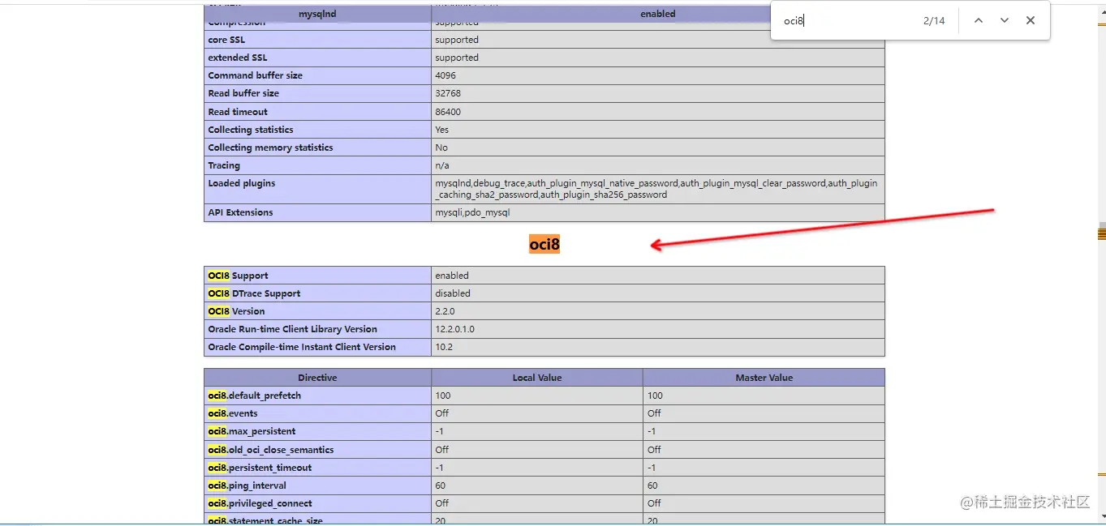Select Read timeout label
The height and width of the screenshot is (526, 1106).
pos(238,112)
